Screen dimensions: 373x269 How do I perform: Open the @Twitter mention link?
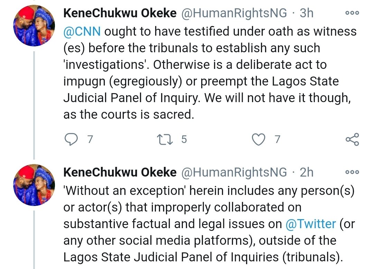click(x=311, y=224)
